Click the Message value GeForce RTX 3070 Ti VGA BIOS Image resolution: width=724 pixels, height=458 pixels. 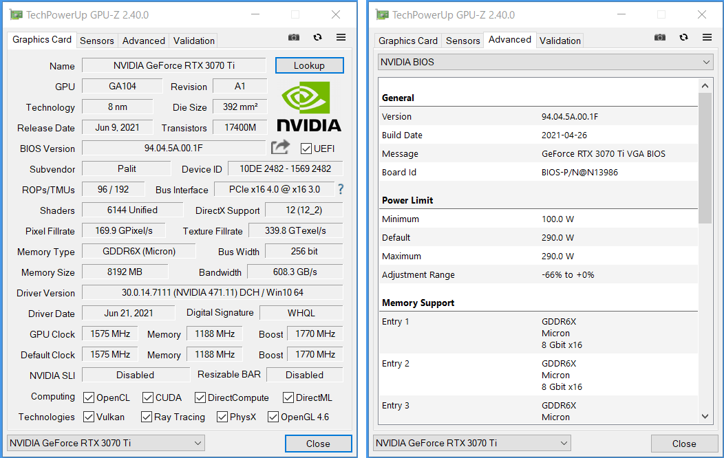tap(604, 154)
